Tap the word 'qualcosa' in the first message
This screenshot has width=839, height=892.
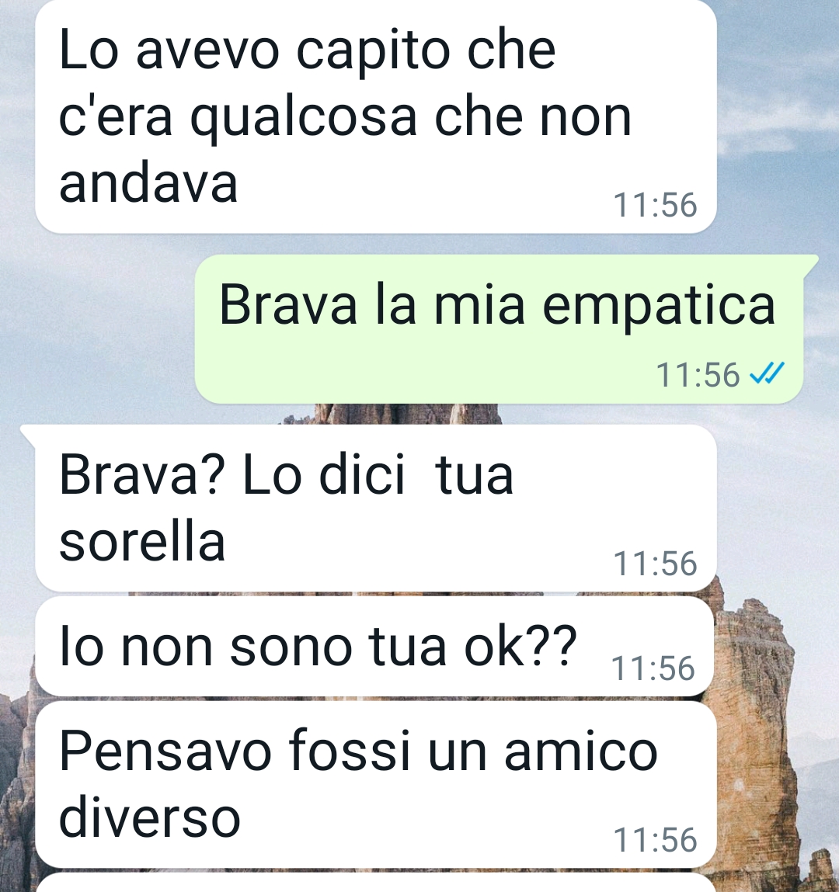(x=304, y=118)
